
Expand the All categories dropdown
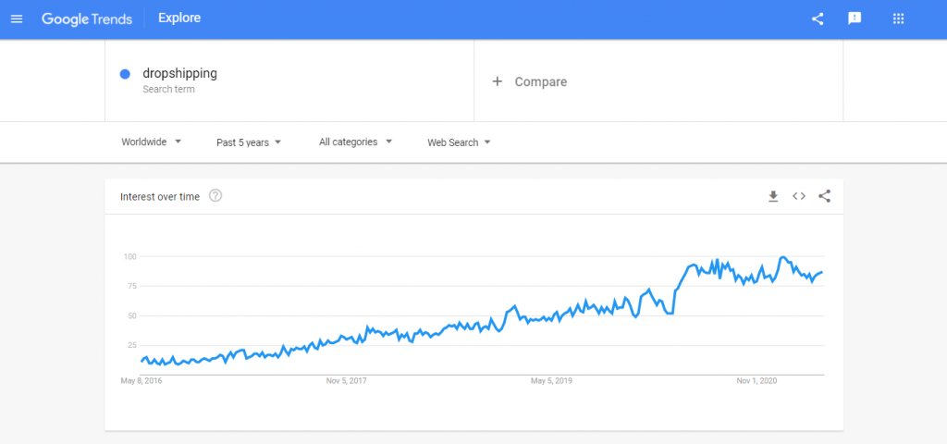click(356, 142)
